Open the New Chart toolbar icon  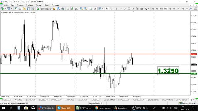pyautogui.click(x=2, y=9)
